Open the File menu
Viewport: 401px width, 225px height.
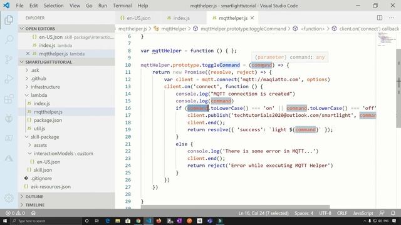[19, 6]
